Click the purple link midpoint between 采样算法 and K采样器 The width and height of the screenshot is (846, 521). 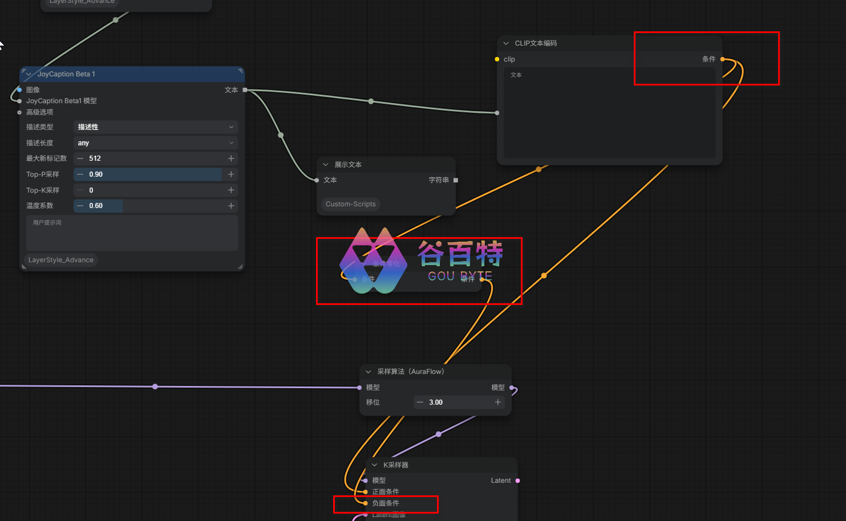coord(438,434)
